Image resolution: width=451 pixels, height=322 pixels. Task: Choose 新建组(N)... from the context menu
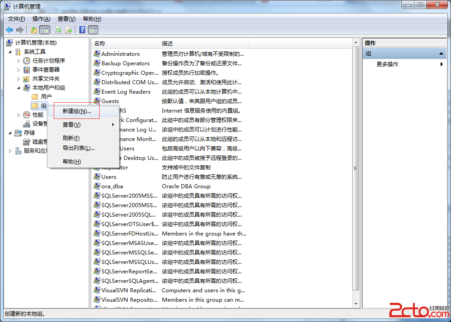pos(83,111)
